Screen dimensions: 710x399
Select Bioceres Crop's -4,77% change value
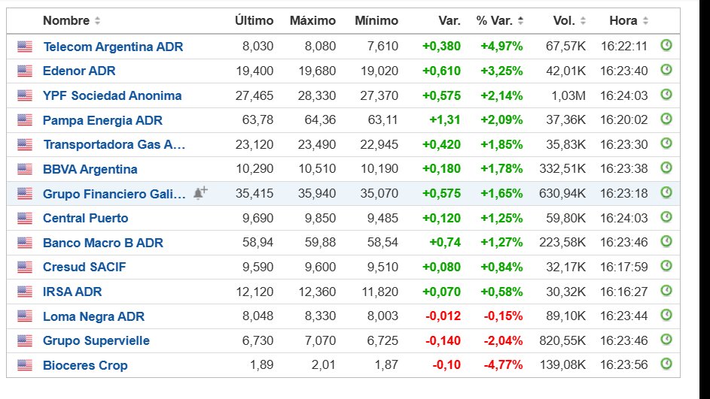click(503, 365)
